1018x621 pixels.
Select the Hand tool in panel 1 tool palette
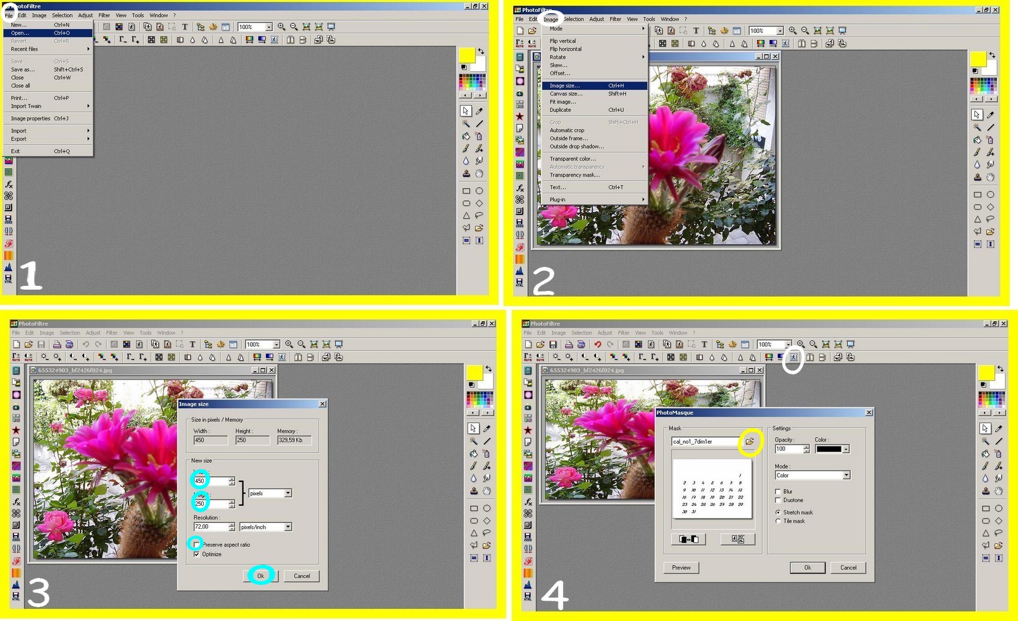click(479, 174)
